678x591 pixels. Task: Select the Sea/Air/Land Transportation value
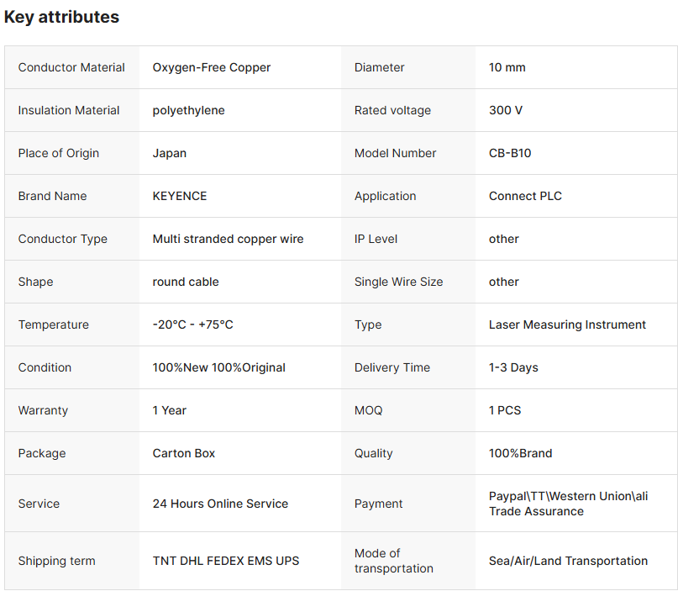point(568,561)
